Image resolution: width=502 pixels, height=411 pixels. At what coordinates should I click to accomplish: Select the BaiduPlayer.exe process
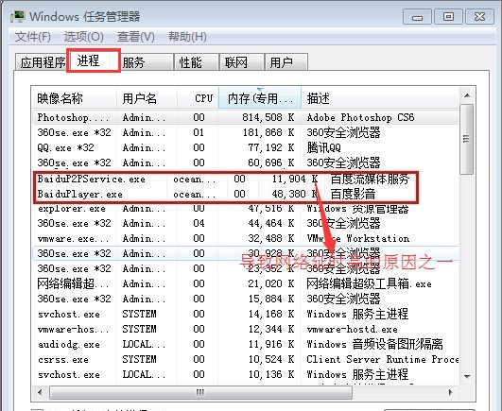pyautogui.click(x=226, y=194)
